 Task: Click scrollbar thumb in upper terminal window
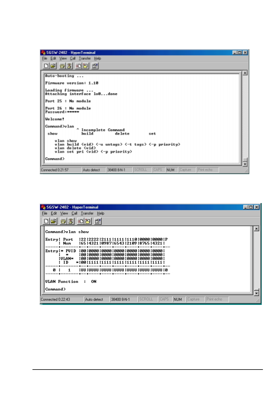245,160
